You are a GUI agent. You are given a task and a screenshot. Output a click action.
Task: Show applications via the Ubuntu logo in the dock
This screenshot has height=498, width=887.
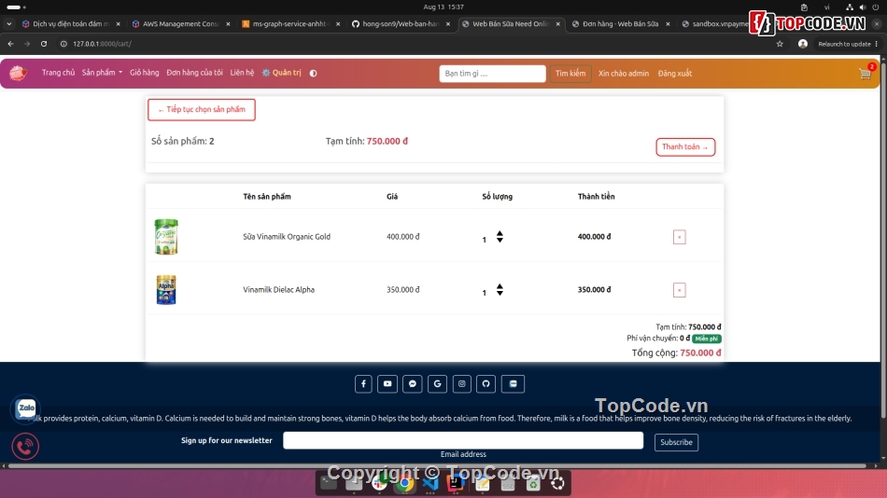pyautogui.click(x=557, y=483)
